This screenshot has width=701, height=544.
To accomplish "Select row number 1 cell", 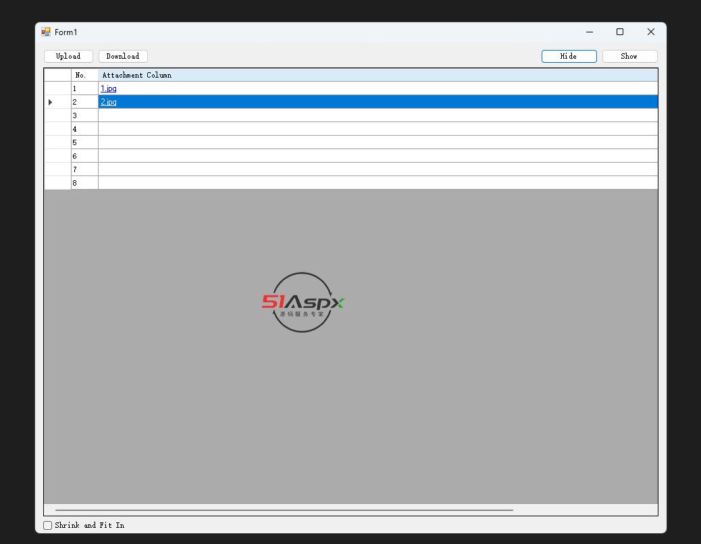I will (x=84, y=88).
